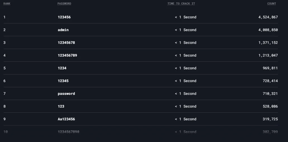Click the TIME TO CRACK IT header
The image size is (288, 142).
tap(181, 4)
